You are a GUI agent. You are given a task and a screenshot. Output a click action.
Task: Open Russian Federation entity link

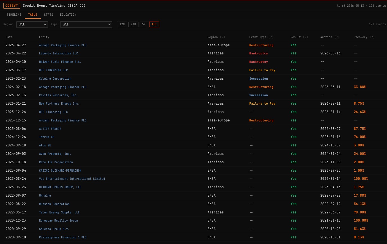(x=54, y=204)
